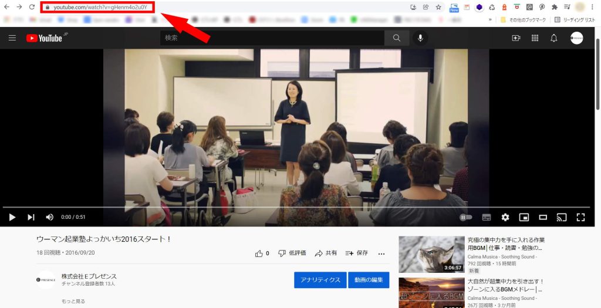Toggle autoplay switch in player
Screen dimensions: 601x308
coord(466,217)
